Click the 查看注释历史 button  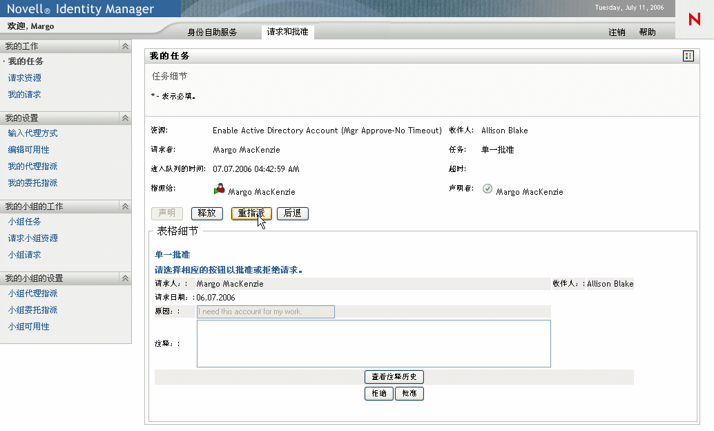click(394, 377)
